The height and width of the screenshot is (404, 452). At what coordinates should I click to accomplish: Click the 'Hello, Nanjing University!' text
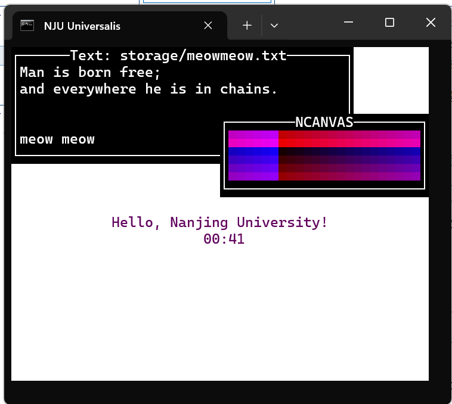coord(219,222)
